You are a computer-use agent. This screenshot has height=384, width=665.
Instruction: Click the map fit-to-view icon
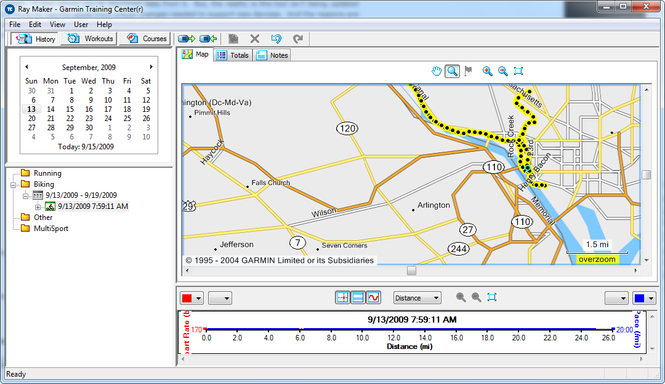(x=518, y=71)
